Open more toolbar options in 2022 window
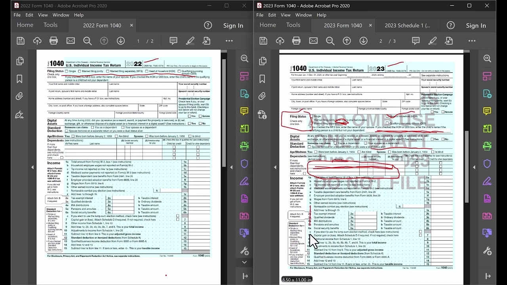Screen dimensions: 507x285 [x=229, y=41]
